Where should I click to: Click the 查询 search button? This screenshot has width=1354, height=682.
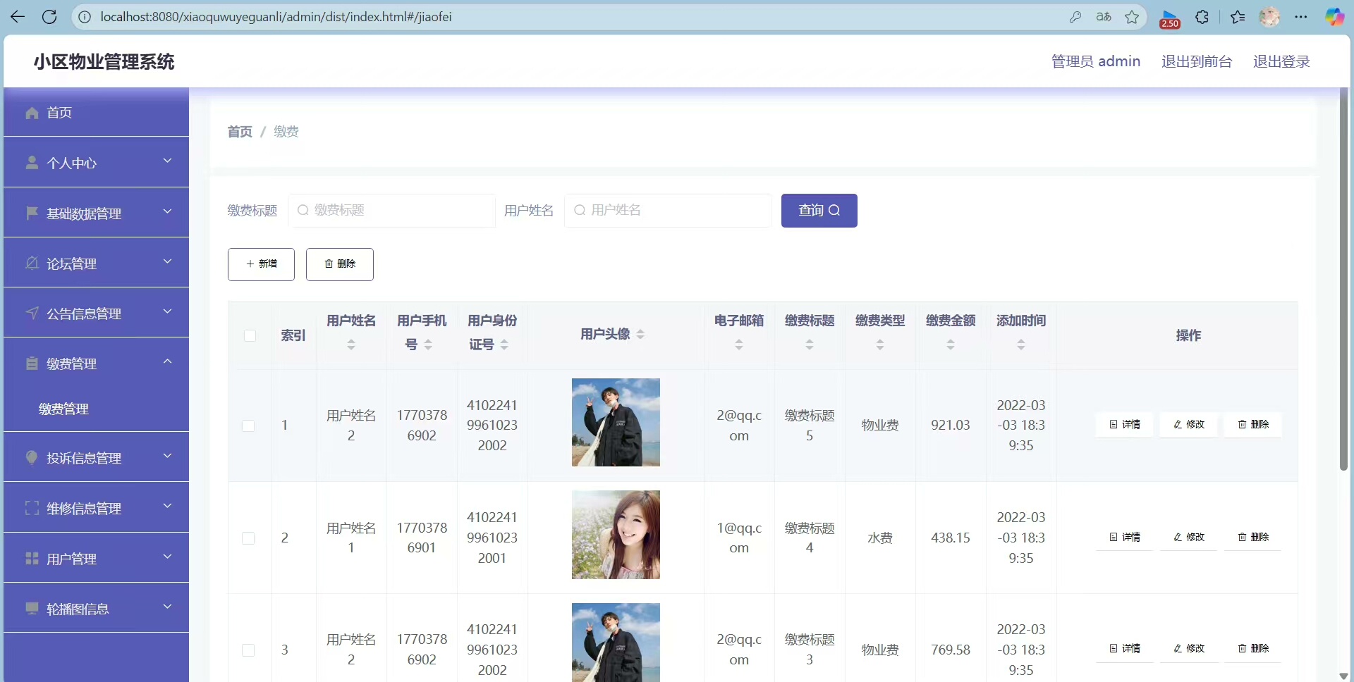point(819,211)
